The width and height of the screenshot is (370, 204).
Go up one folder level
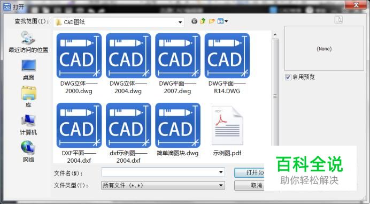203,21
